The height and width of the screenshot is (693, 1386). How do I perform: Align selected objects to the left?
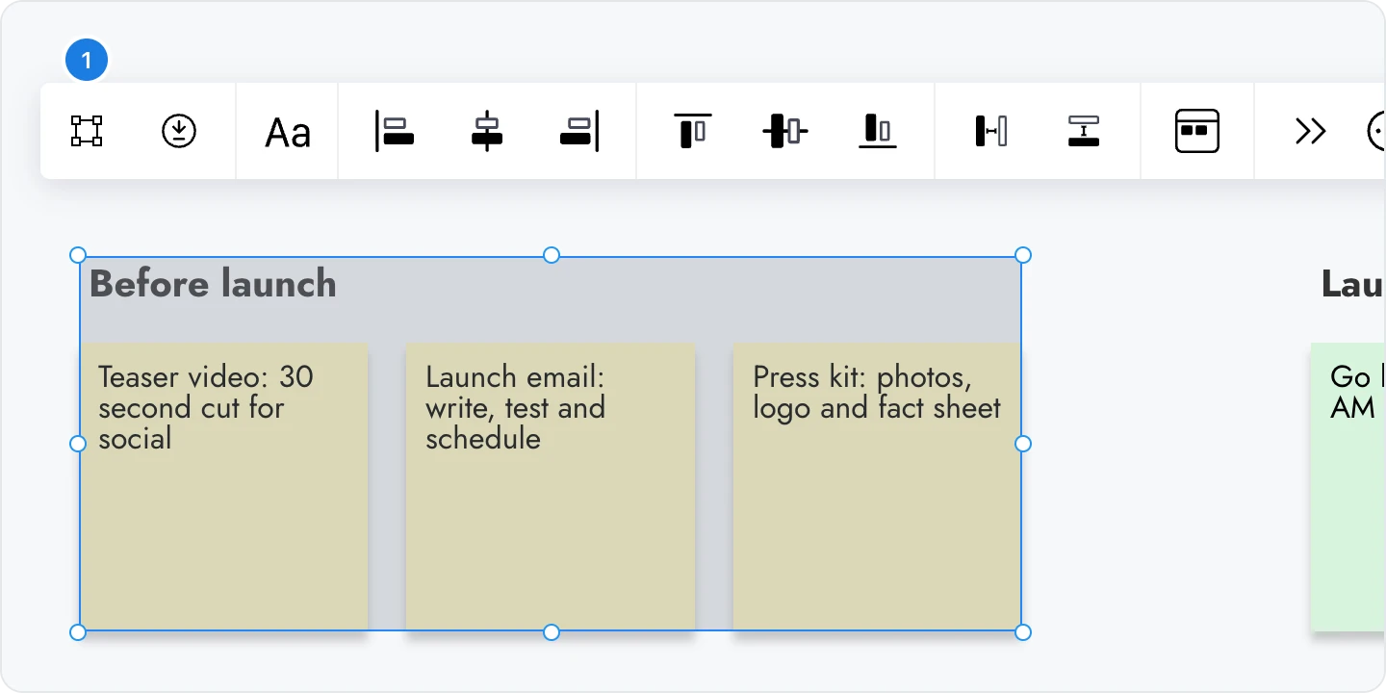(395, 131)
